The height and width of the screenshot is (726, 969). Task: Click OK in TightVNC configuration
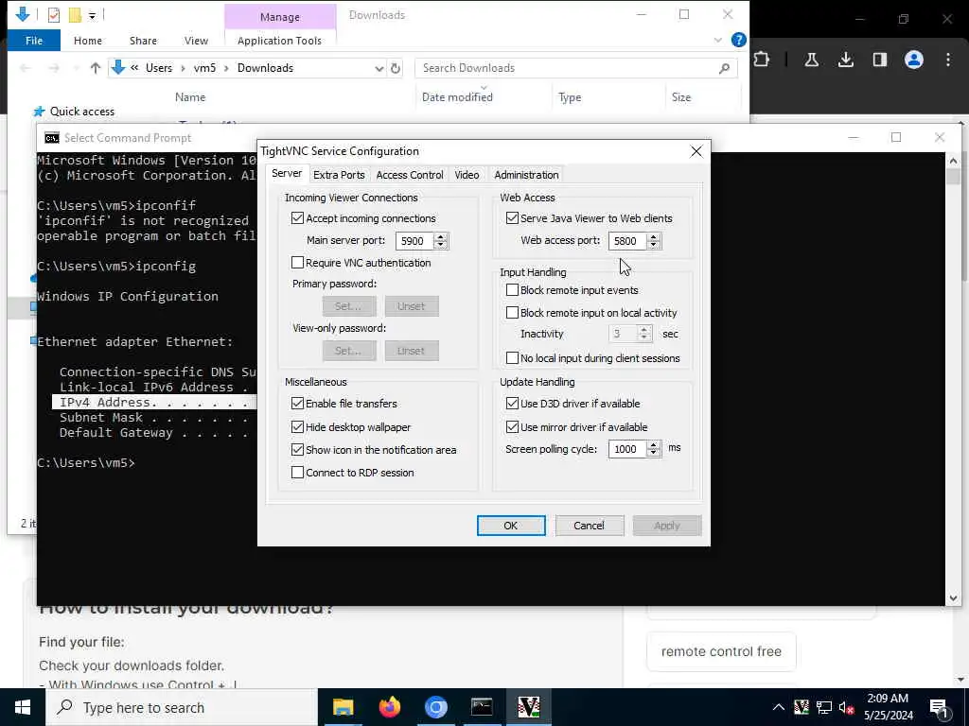pyautogui.click(x=511, y=526)
